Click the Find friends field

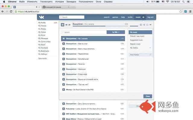click(x=140, y=55)
